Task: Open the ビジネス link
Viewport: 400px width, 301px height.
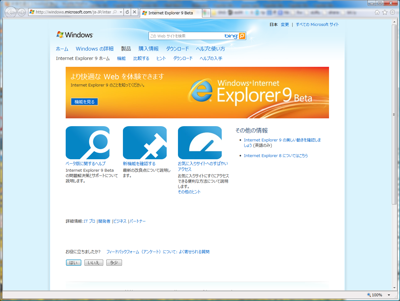Action: 120,221
